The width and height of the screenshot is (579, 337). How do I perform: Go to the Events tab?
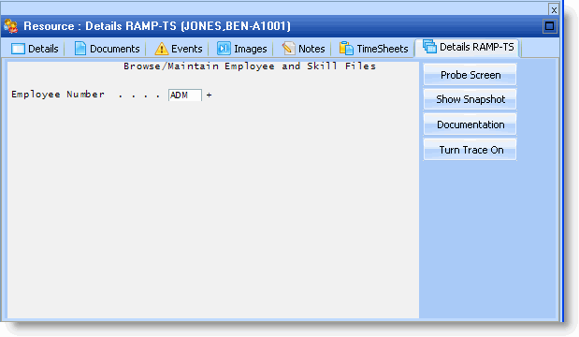(x=179, y=49)
